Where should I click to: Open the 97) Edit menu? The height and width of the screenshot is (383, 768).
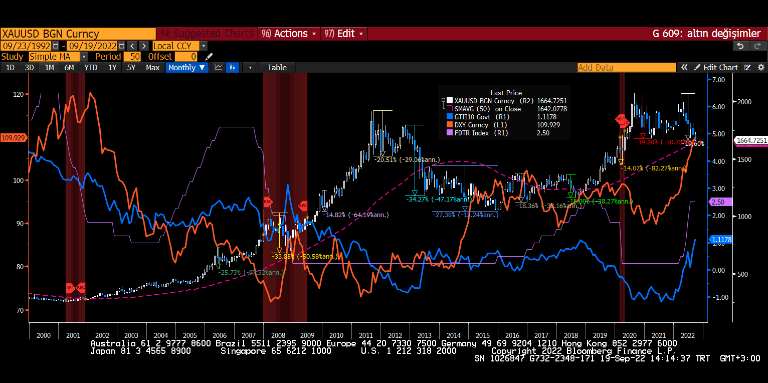344,34
